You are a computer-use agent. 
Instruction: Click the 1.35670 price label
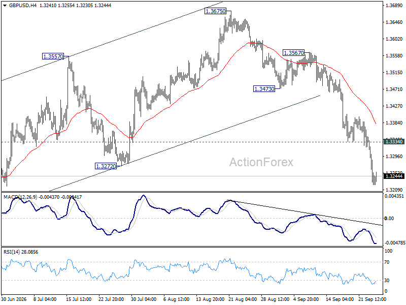pos(294,53)
